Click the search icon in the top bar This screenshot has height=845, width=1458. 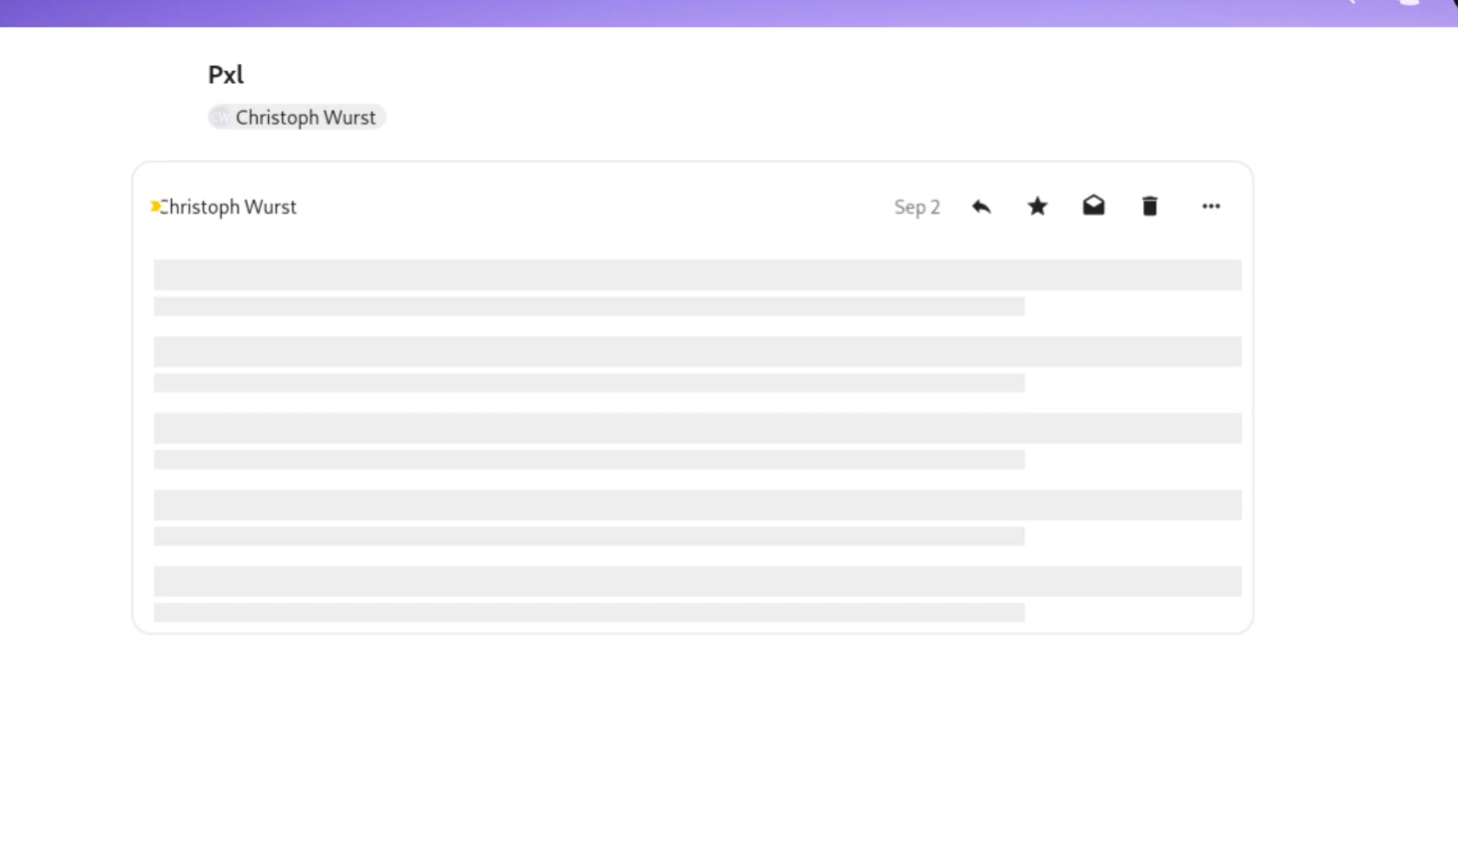click(1349, 4)
